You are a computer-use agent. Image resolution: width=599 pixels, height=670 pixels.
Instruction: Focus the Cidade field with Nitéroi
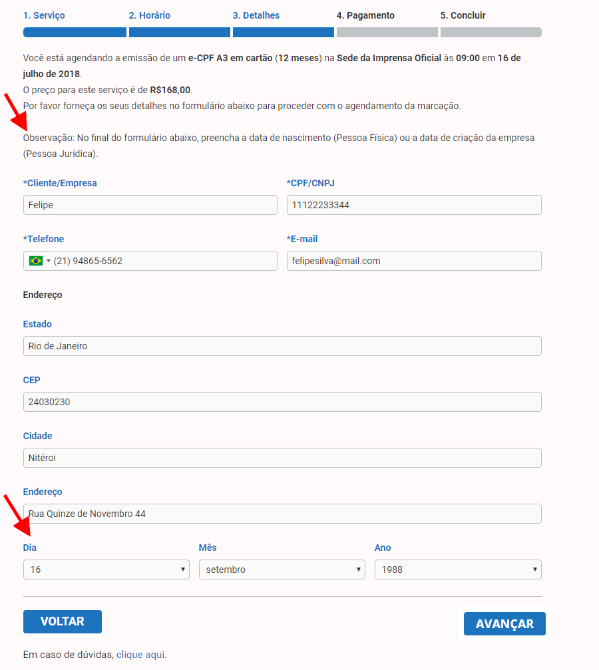click(282, 458)
